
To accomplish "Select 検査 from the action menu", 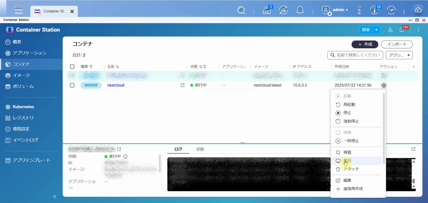I will click(x=356, y=152).
